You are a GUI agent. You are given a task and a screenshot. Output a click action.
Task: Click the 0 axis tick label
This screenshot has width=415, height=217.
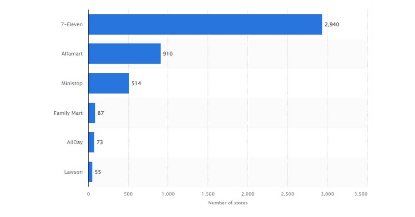(89, 194)
